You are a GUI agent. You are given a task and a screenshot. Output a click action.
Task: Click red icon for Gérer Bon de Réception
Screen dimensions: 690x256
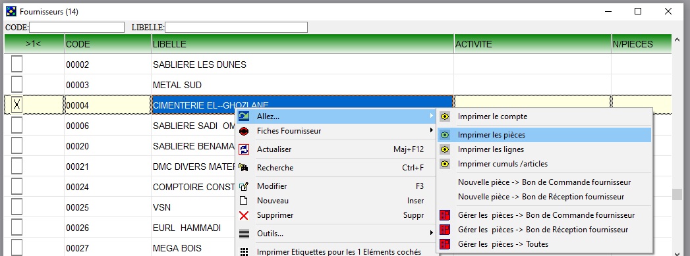445,230
